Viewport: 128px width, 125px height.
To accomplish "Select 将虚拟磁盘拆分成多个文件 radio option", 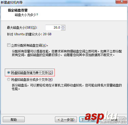I will 9,80.
